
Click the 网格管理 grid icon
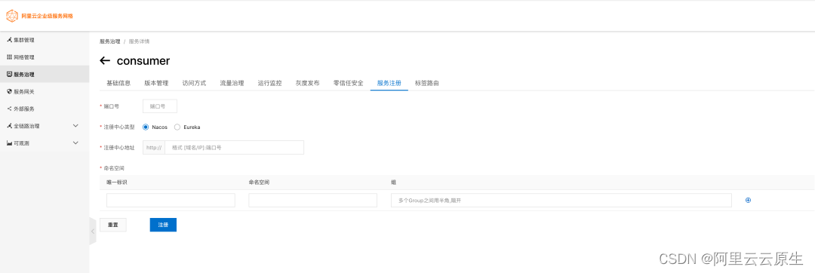pyautogui.click(x=9, y=57)
